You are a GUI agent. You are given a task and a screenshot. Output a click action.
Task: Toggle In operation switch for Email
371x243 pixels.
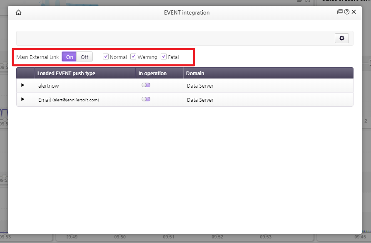[146, 99]
